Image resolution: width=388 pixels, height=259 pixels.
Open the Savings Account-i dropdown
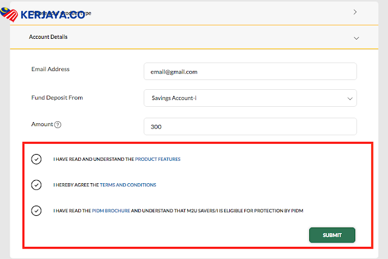click(242, 98)
